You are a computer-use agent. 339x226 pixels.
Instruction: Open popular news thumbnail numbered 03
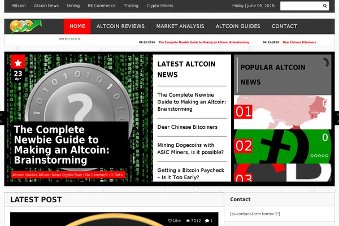coord(282,172)
